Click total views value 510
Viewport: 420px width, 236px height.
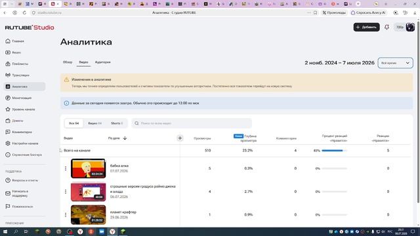[x=207, y=150]
